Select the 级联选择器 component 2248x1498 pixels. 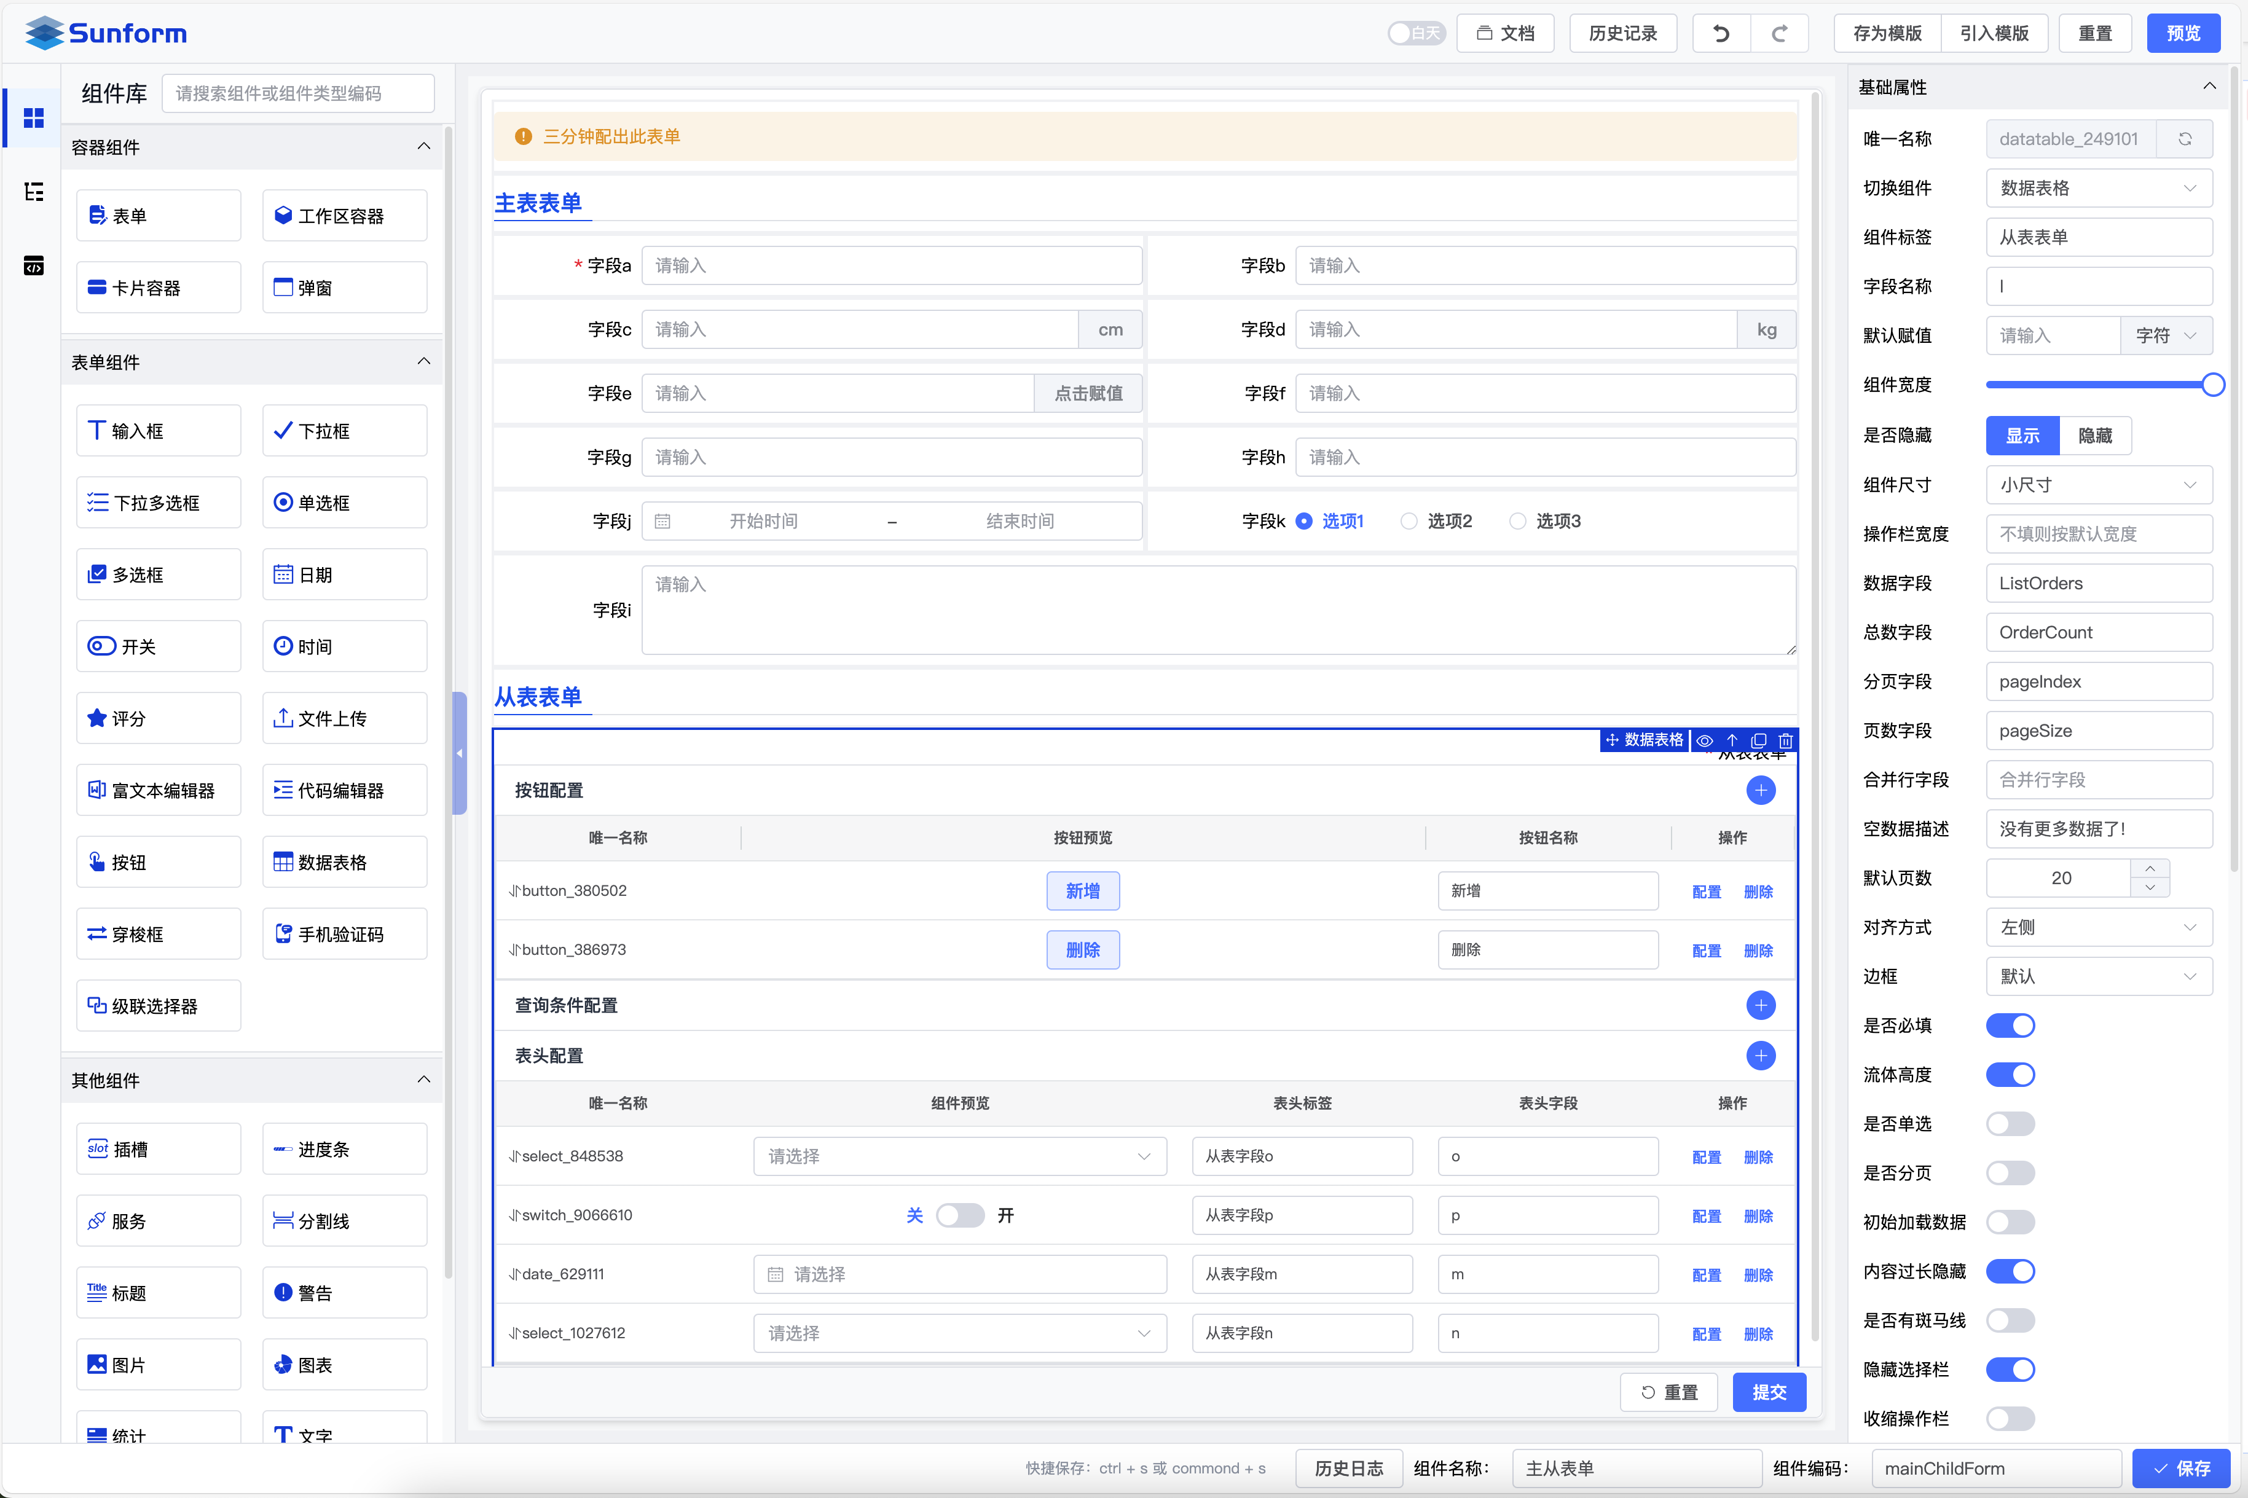point(159,1006)
